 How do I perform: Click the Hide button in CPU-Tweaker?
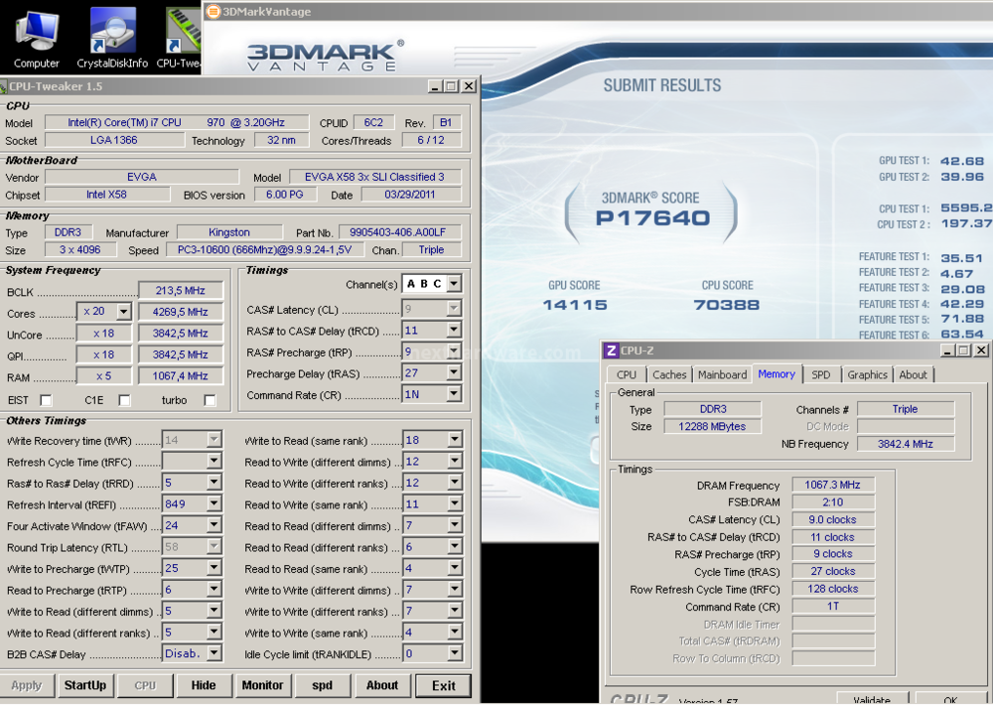pos(204,685)
